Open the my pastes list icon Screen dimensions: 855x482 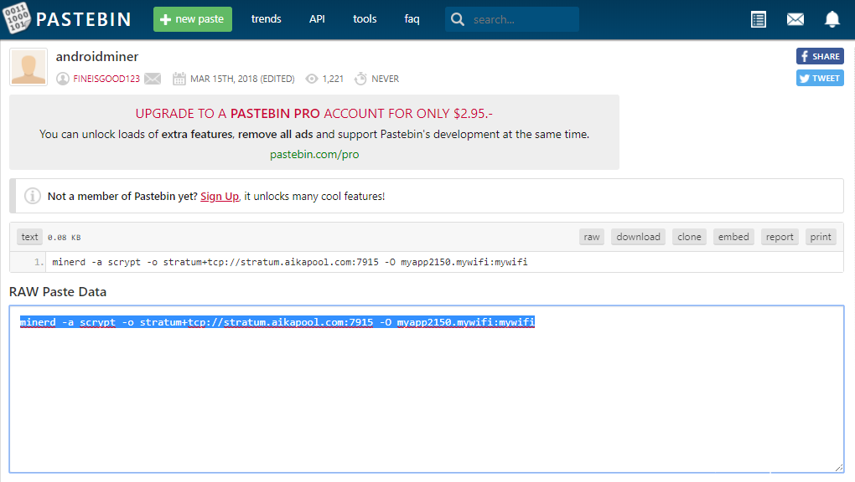pos(759,19)
